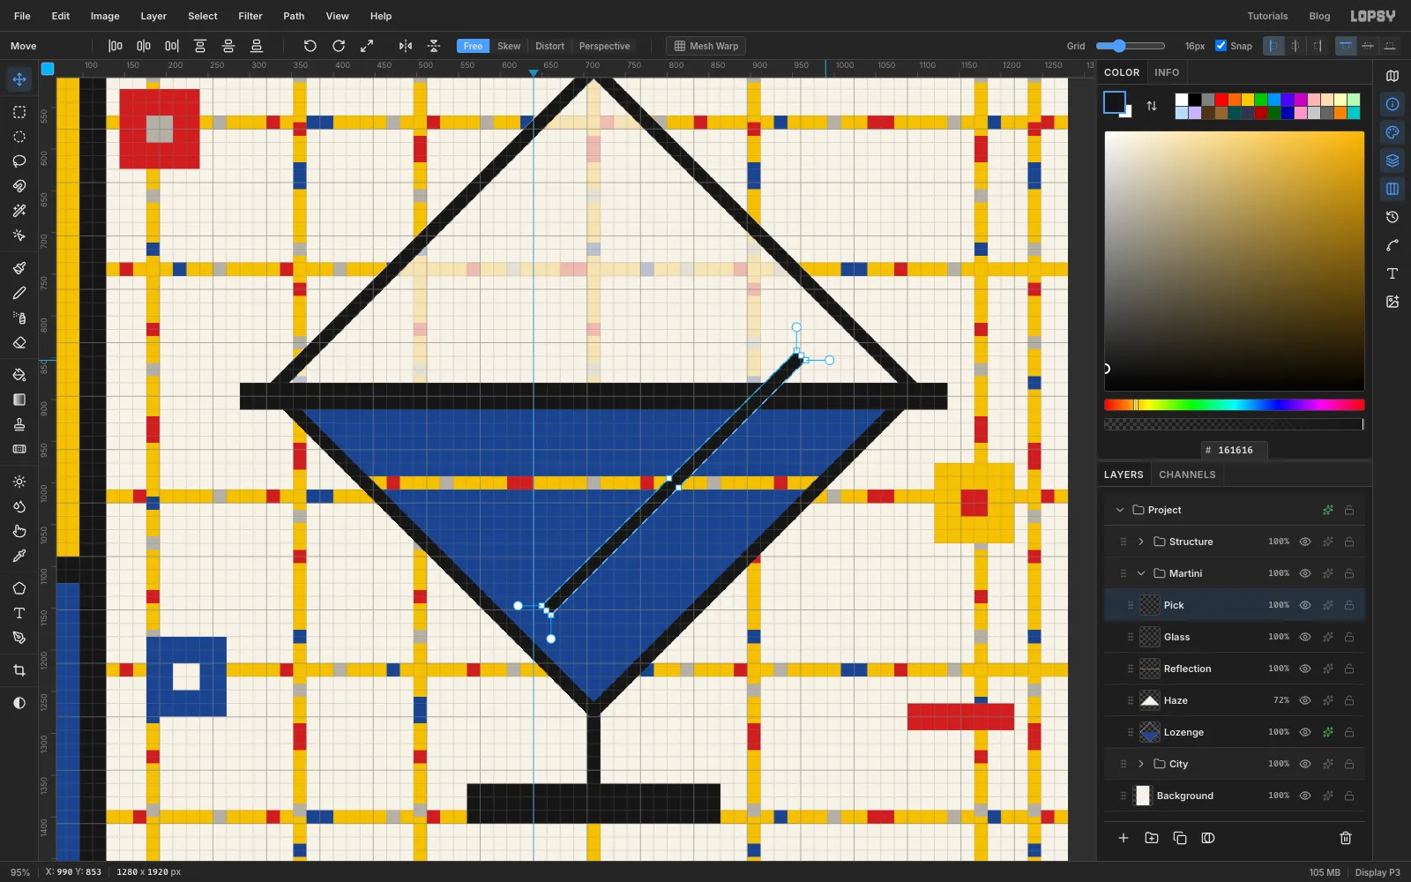Choose the eraser tool
Image resolution: width=1411 pixels, height=882 pixels.
[x=19, y=342]
